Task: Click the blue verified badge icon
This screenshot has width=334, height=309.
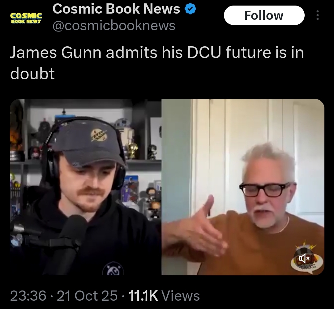Action: coord(190,9)
